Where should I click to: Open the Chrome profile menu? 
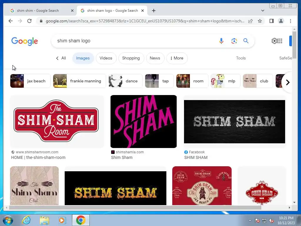click(x=281, y=21)
